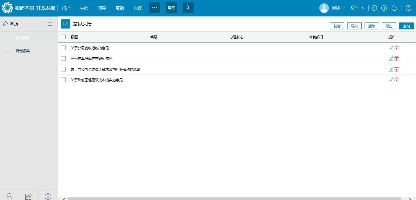This screenshot has height=200, width=416.
Task: Edit the 关于公司创收增收的意见 row
Action: 391,48
